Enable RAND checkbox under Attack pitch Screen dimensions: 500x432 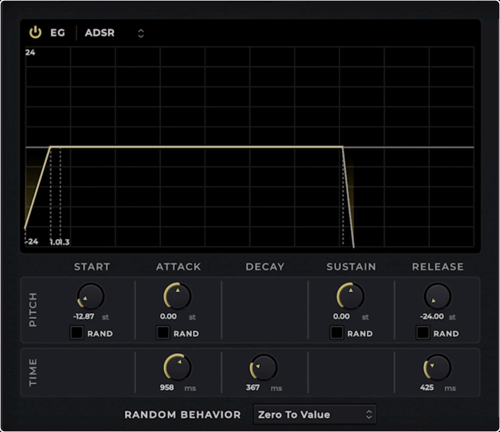click(163, 333)
